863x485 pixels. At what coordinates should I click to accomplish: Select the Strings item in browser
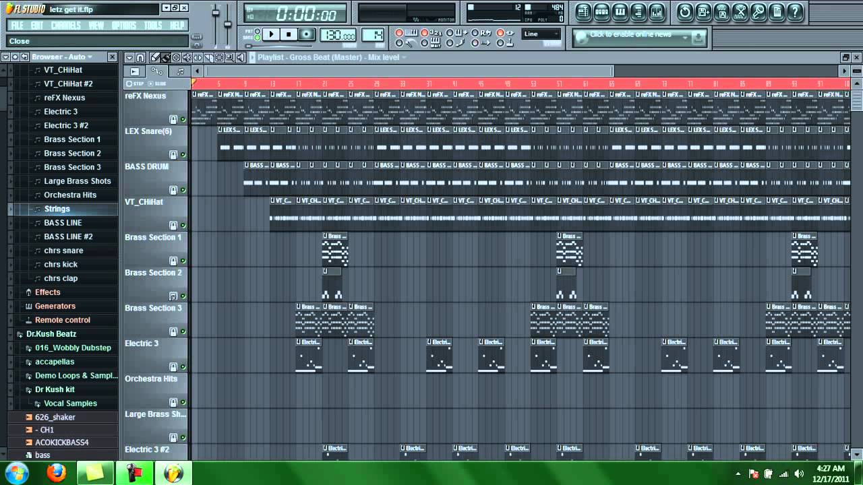[57, 209]
